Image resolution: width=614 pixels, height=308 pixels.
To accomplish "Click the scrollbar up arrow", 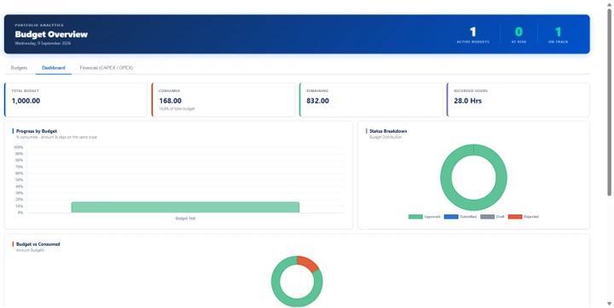I will 609,4.
